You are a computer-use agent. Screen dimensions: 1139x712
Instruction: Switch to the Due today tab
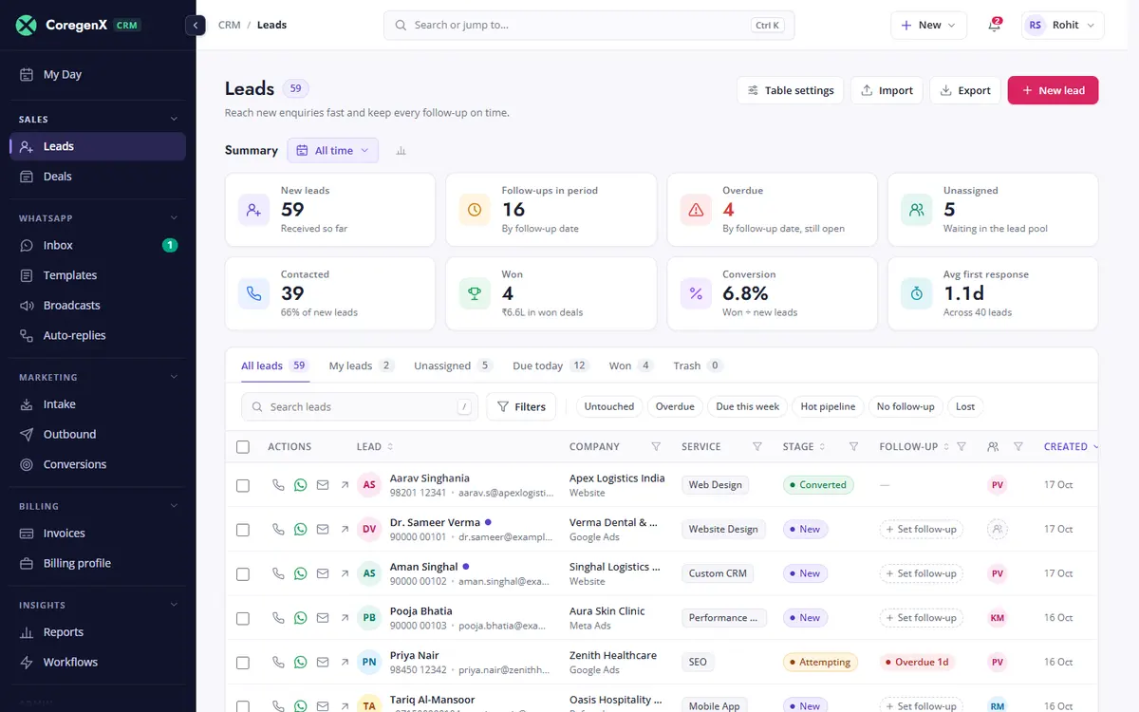(x=551, y=365)
